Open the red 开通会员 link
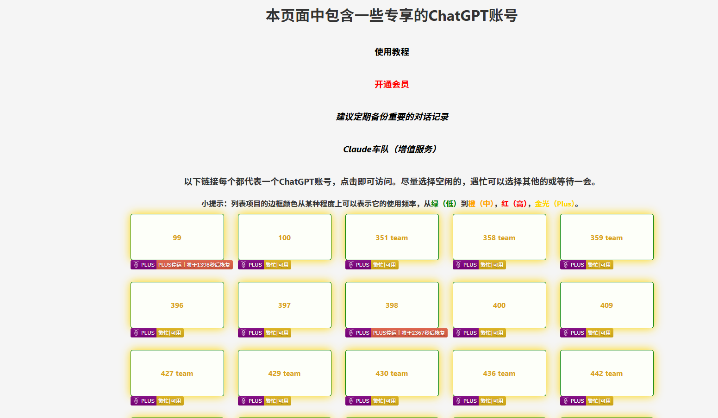This screenshot has width=718, height=418. click(x=392, y=84)
